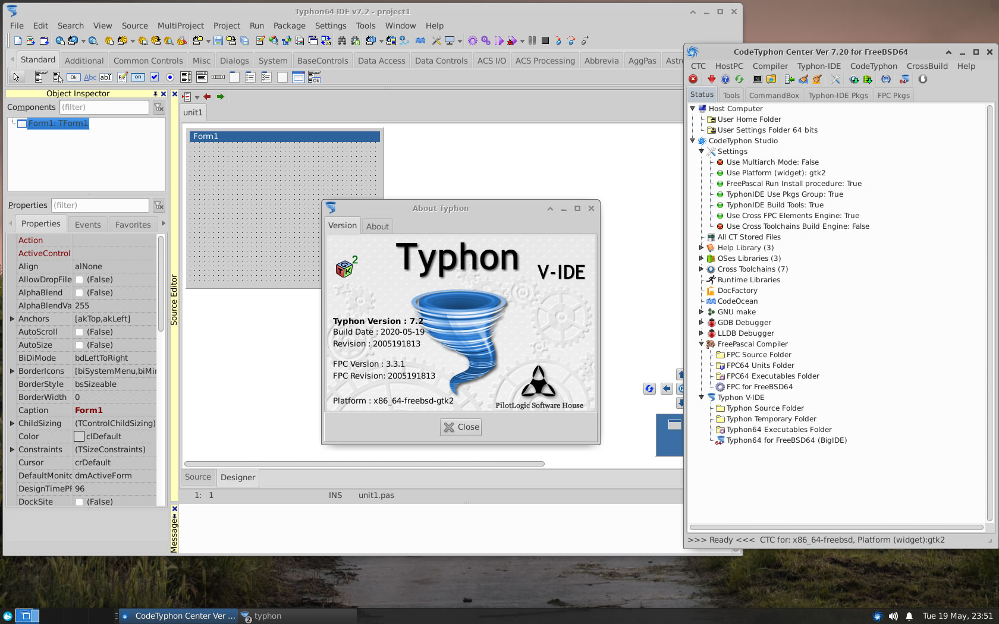Open the Package menu in Typhon IDE

(289, 26)
